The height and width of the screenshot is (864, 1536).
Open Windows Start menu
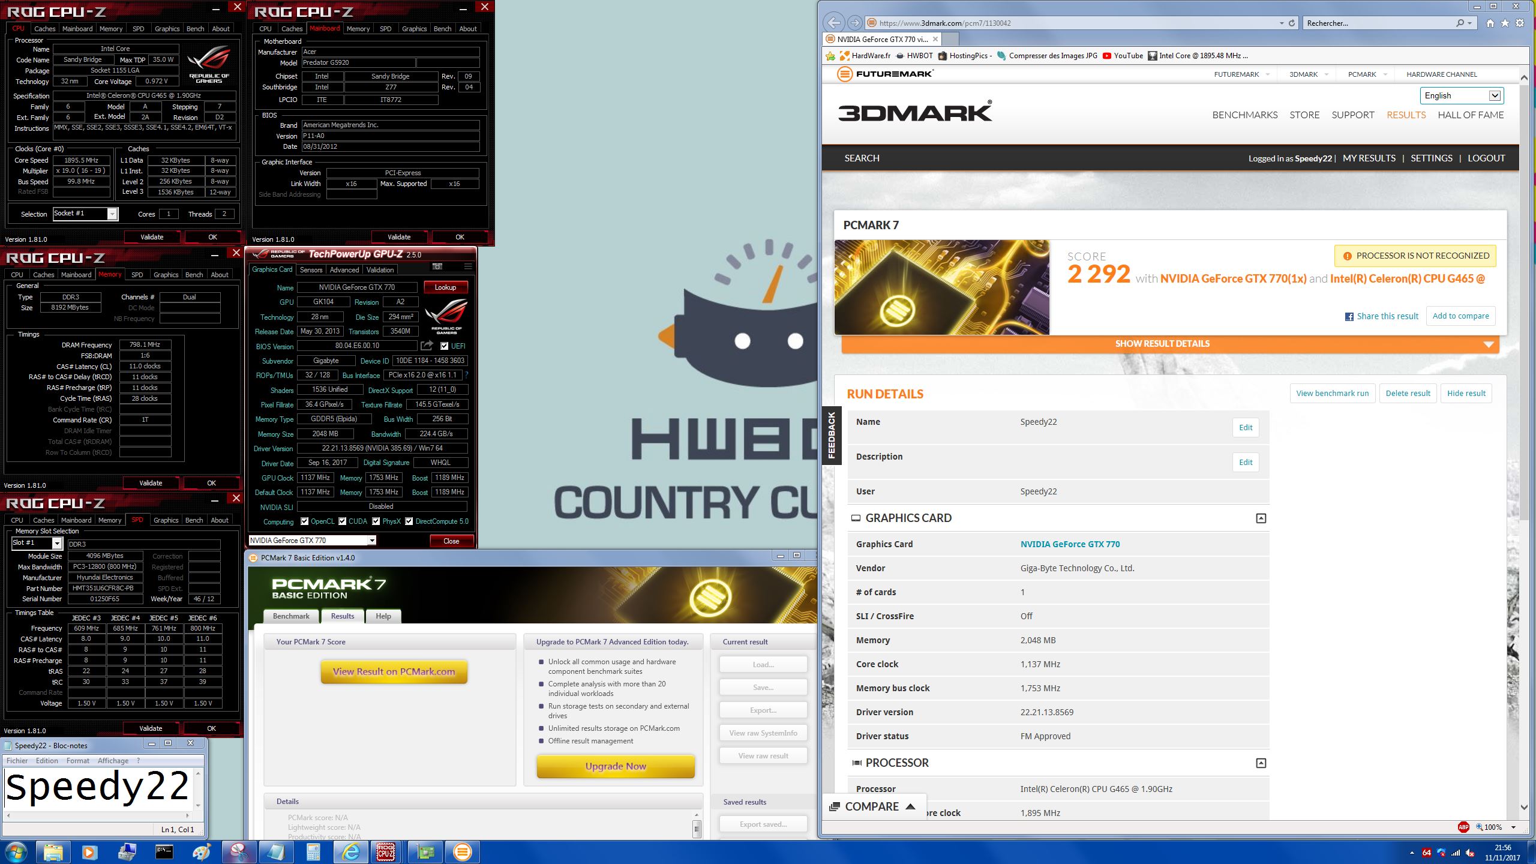click(x=16, y=851)
